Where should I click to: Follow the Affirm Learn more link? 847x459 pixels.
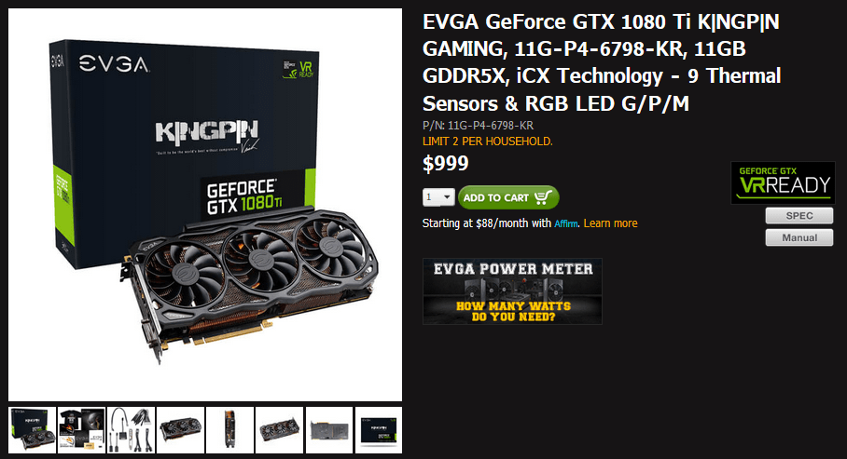coord(610,223)
